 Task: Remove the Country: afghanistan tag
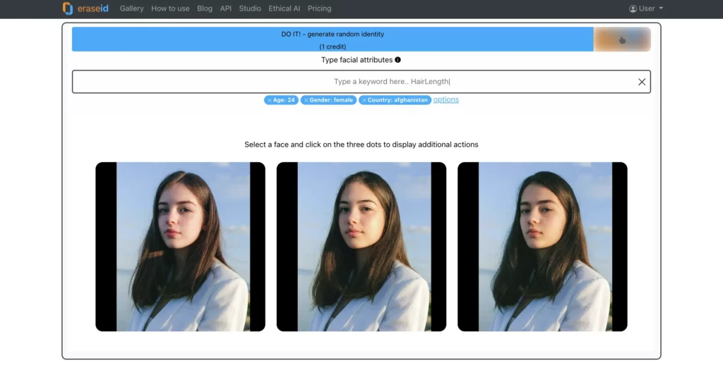[364, 100]
